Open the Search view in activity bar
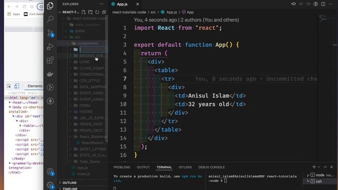The image size is (338, 190). click(50, 19)
